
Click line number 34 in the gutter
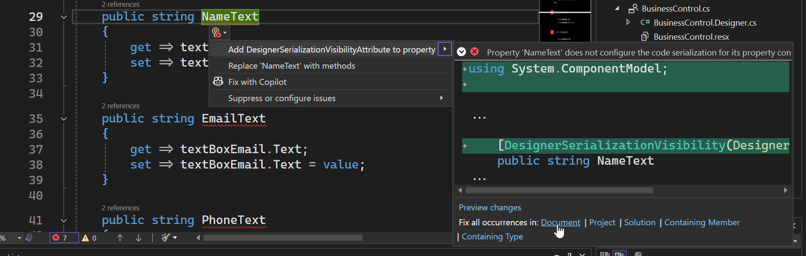[36, 93]
